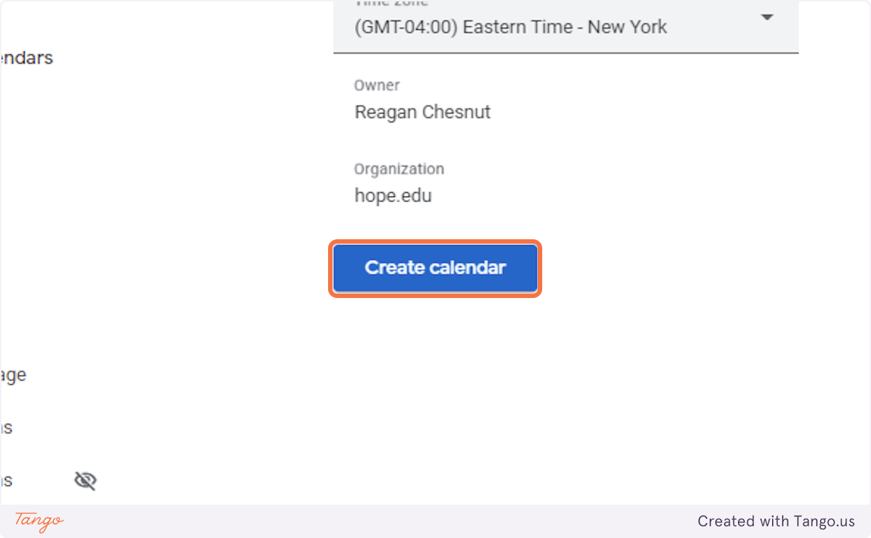Select the cut-off "age" sidebar item
The image size is (871, 538).
[13, 376]
